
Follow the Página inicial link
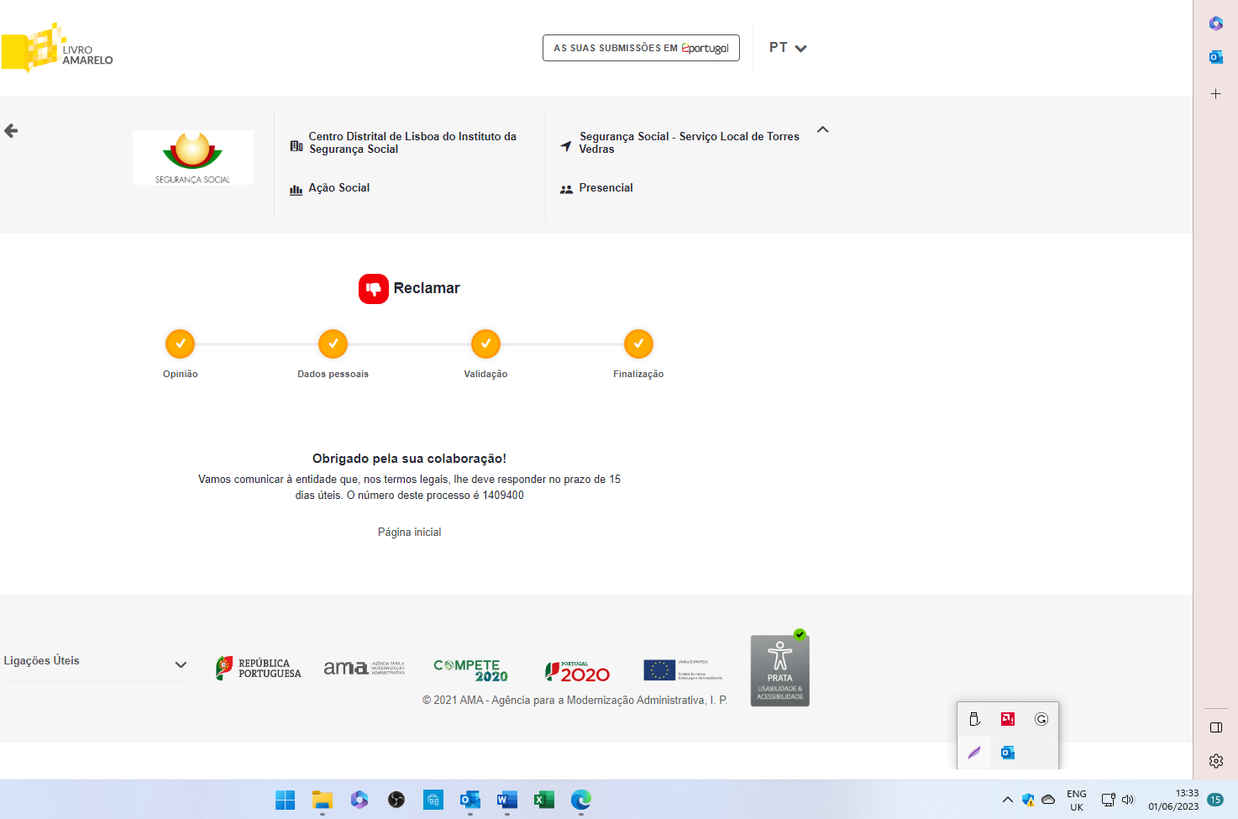pos(409,532)
